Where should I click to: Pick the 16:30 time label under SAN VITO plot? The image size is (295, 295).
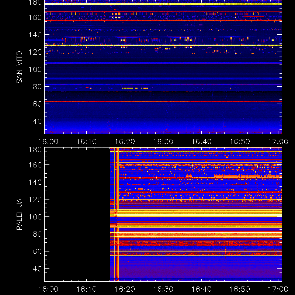coord(163,142)
